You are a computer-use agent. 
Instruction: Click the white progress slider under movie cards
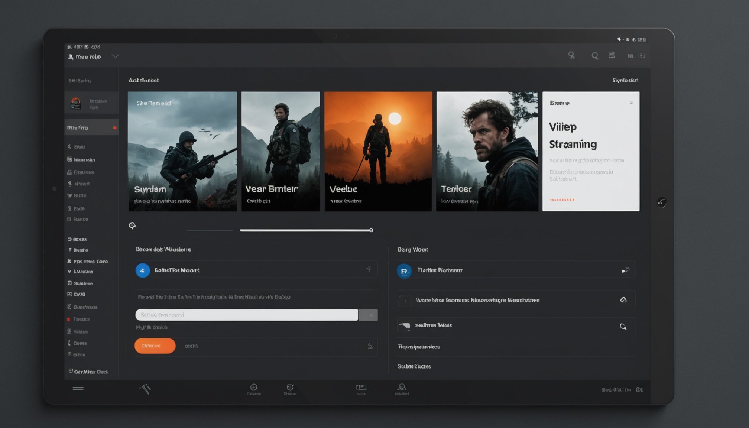tap(306, 230)
